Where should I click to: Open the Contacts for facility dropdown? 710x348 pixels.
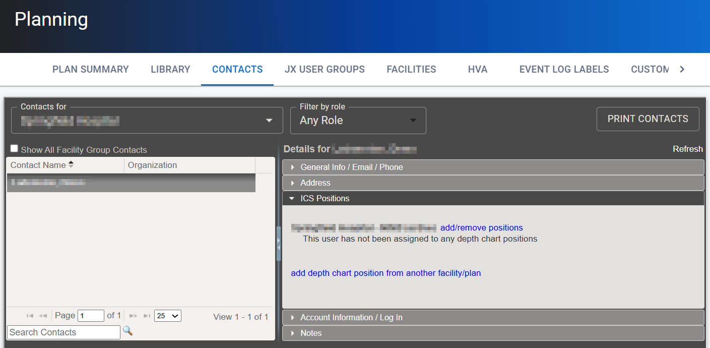269,121
